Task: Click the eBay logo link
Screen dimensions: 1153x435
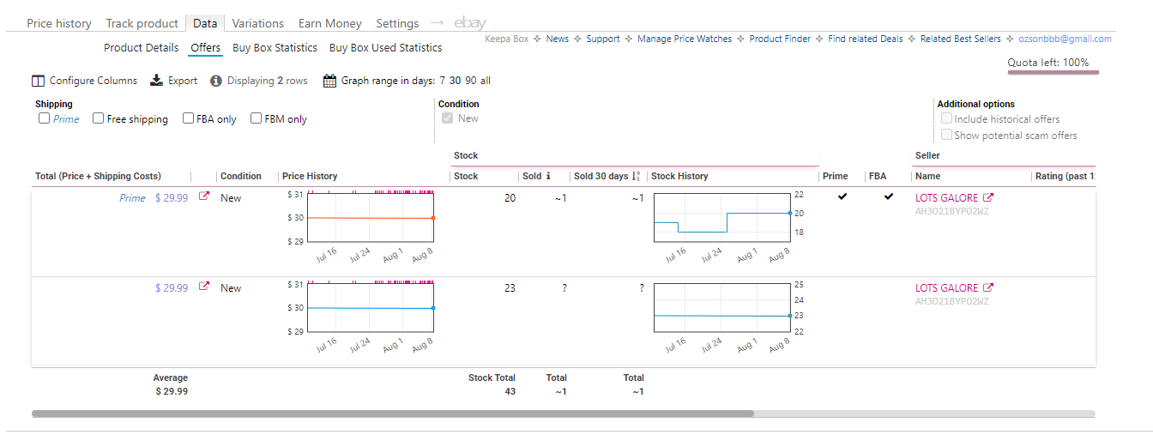Action: coord(470,23)
